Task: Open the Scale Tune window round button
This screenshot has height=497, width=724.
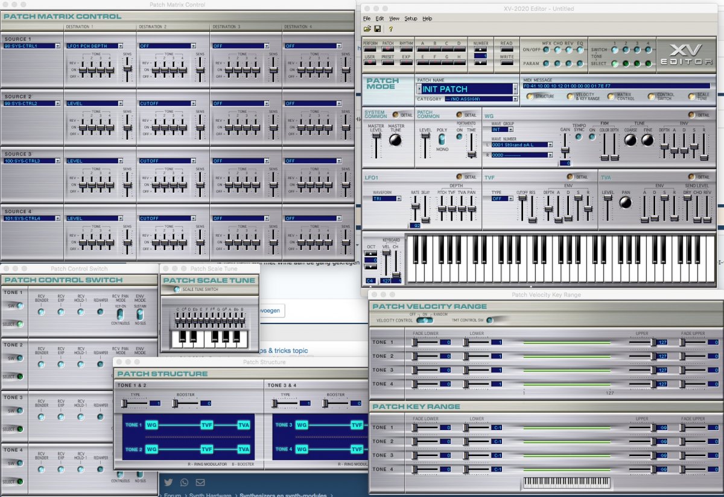Action: click(692, 96)
